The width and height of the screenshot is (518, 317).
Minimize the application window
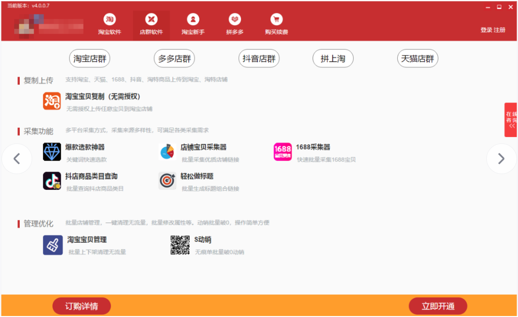click(488, 7)
